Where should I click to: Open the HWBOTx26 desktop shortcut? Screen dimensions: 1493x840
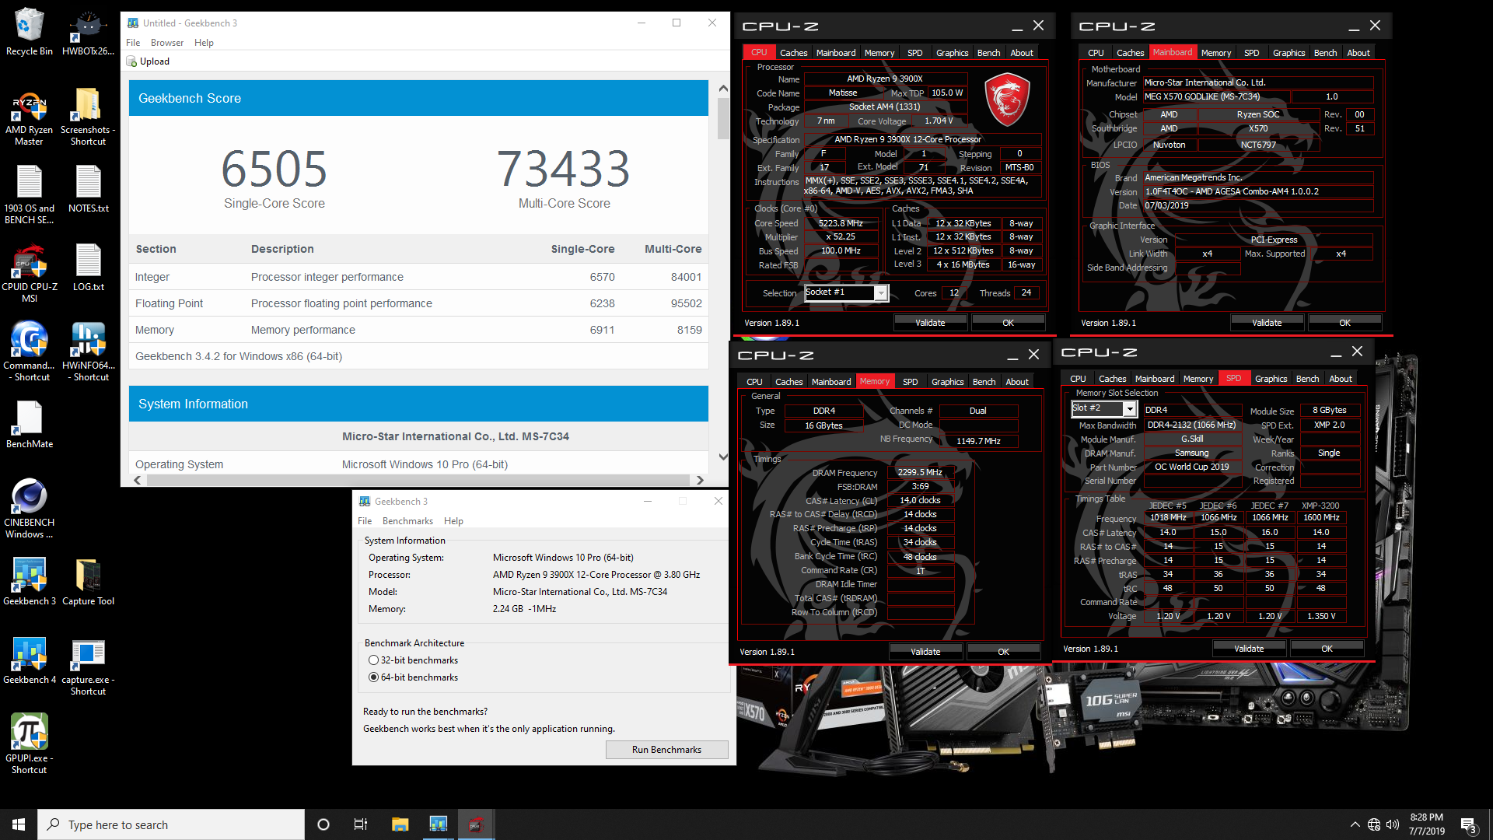coord(88,31)
